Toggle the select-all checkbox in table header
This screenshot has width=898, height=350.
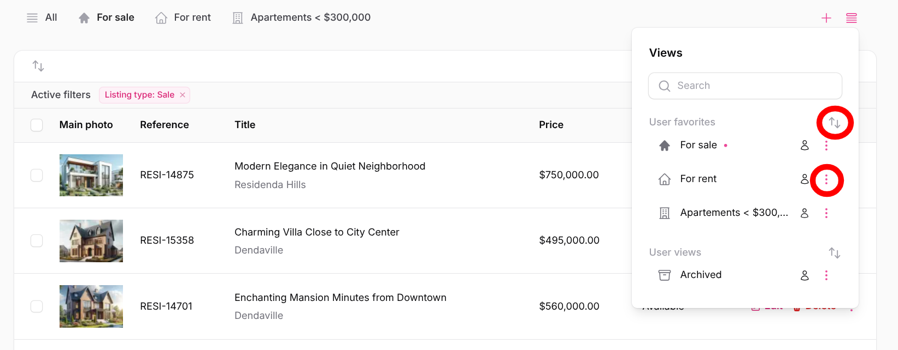[37, 125]
